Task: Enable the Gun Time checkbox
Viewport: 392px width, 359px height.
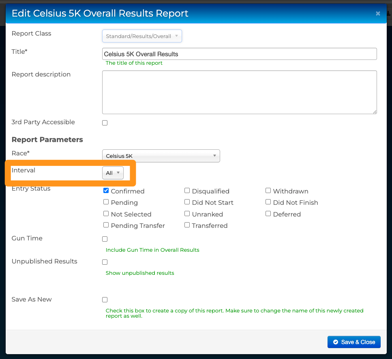Action: coord(105,239)
